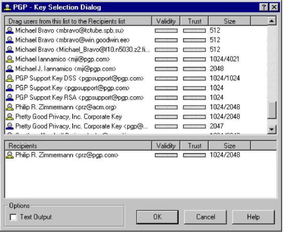Click the Cancel button
The width and height of the screenshot is (283, 233).
tap(206, 217)
